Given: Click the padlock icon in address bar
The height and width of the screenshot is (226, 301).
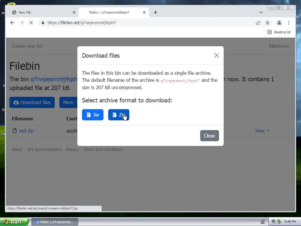Looking at the screenshot, I should point(43,23).
